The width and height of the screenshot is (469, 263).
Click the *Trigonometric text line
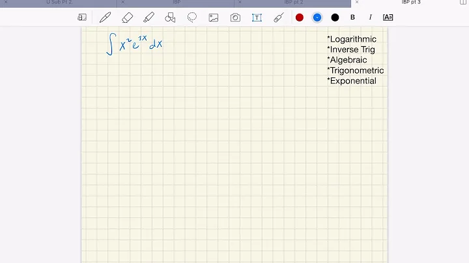point(356,70)
